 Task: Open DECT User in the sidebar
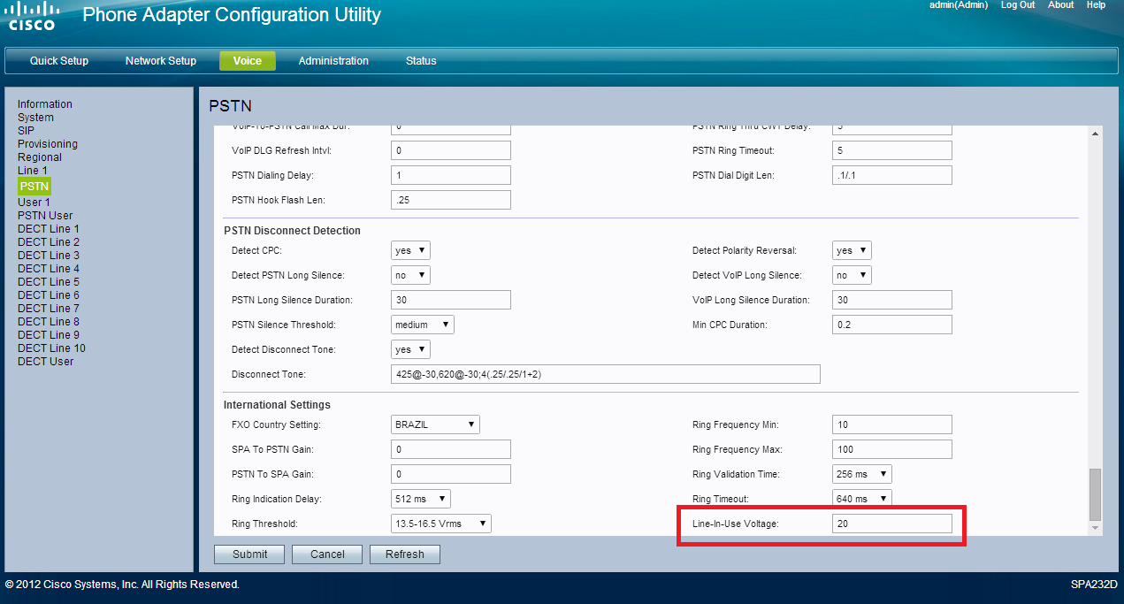click(x=45, y=362)
